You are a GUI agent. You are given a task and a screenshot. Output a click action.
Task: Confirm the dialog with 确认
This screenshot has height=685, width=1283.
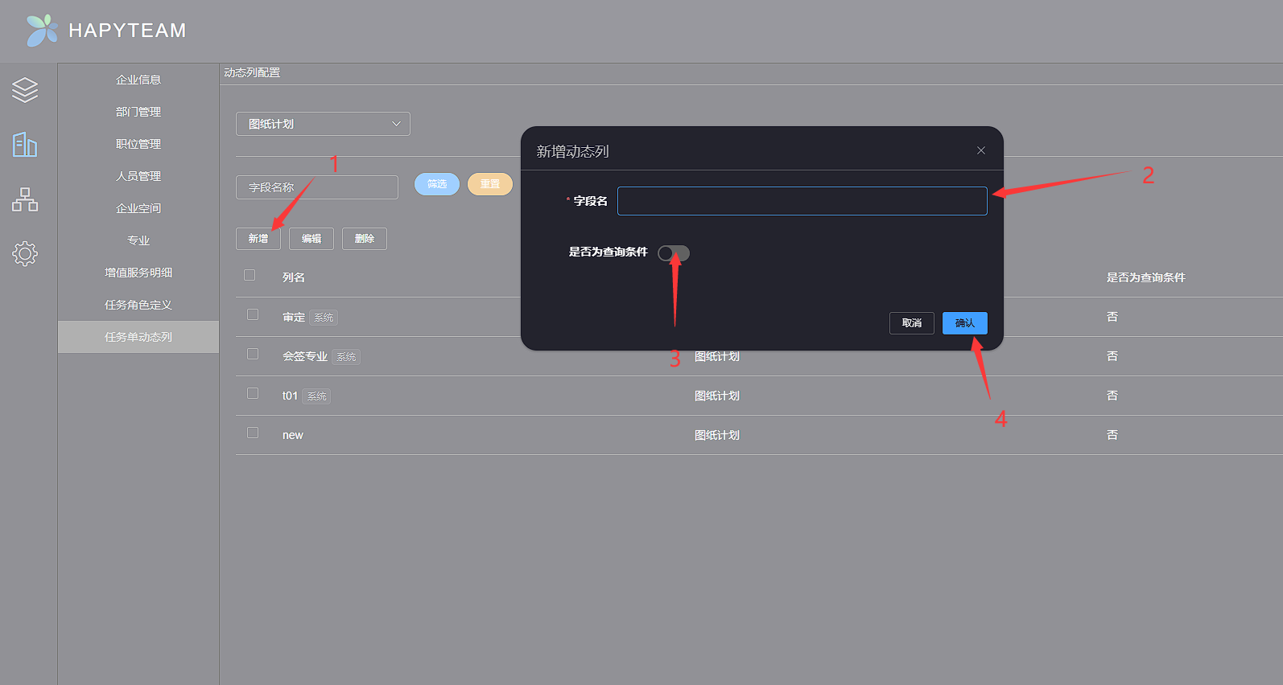pyautogui.click(x=965, y=323)
